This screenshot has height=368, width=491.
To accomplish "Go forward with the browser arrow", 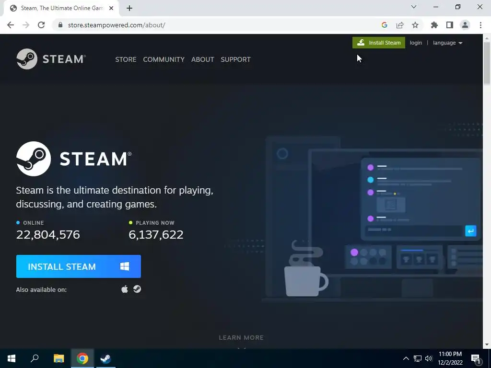I will 26,25.
